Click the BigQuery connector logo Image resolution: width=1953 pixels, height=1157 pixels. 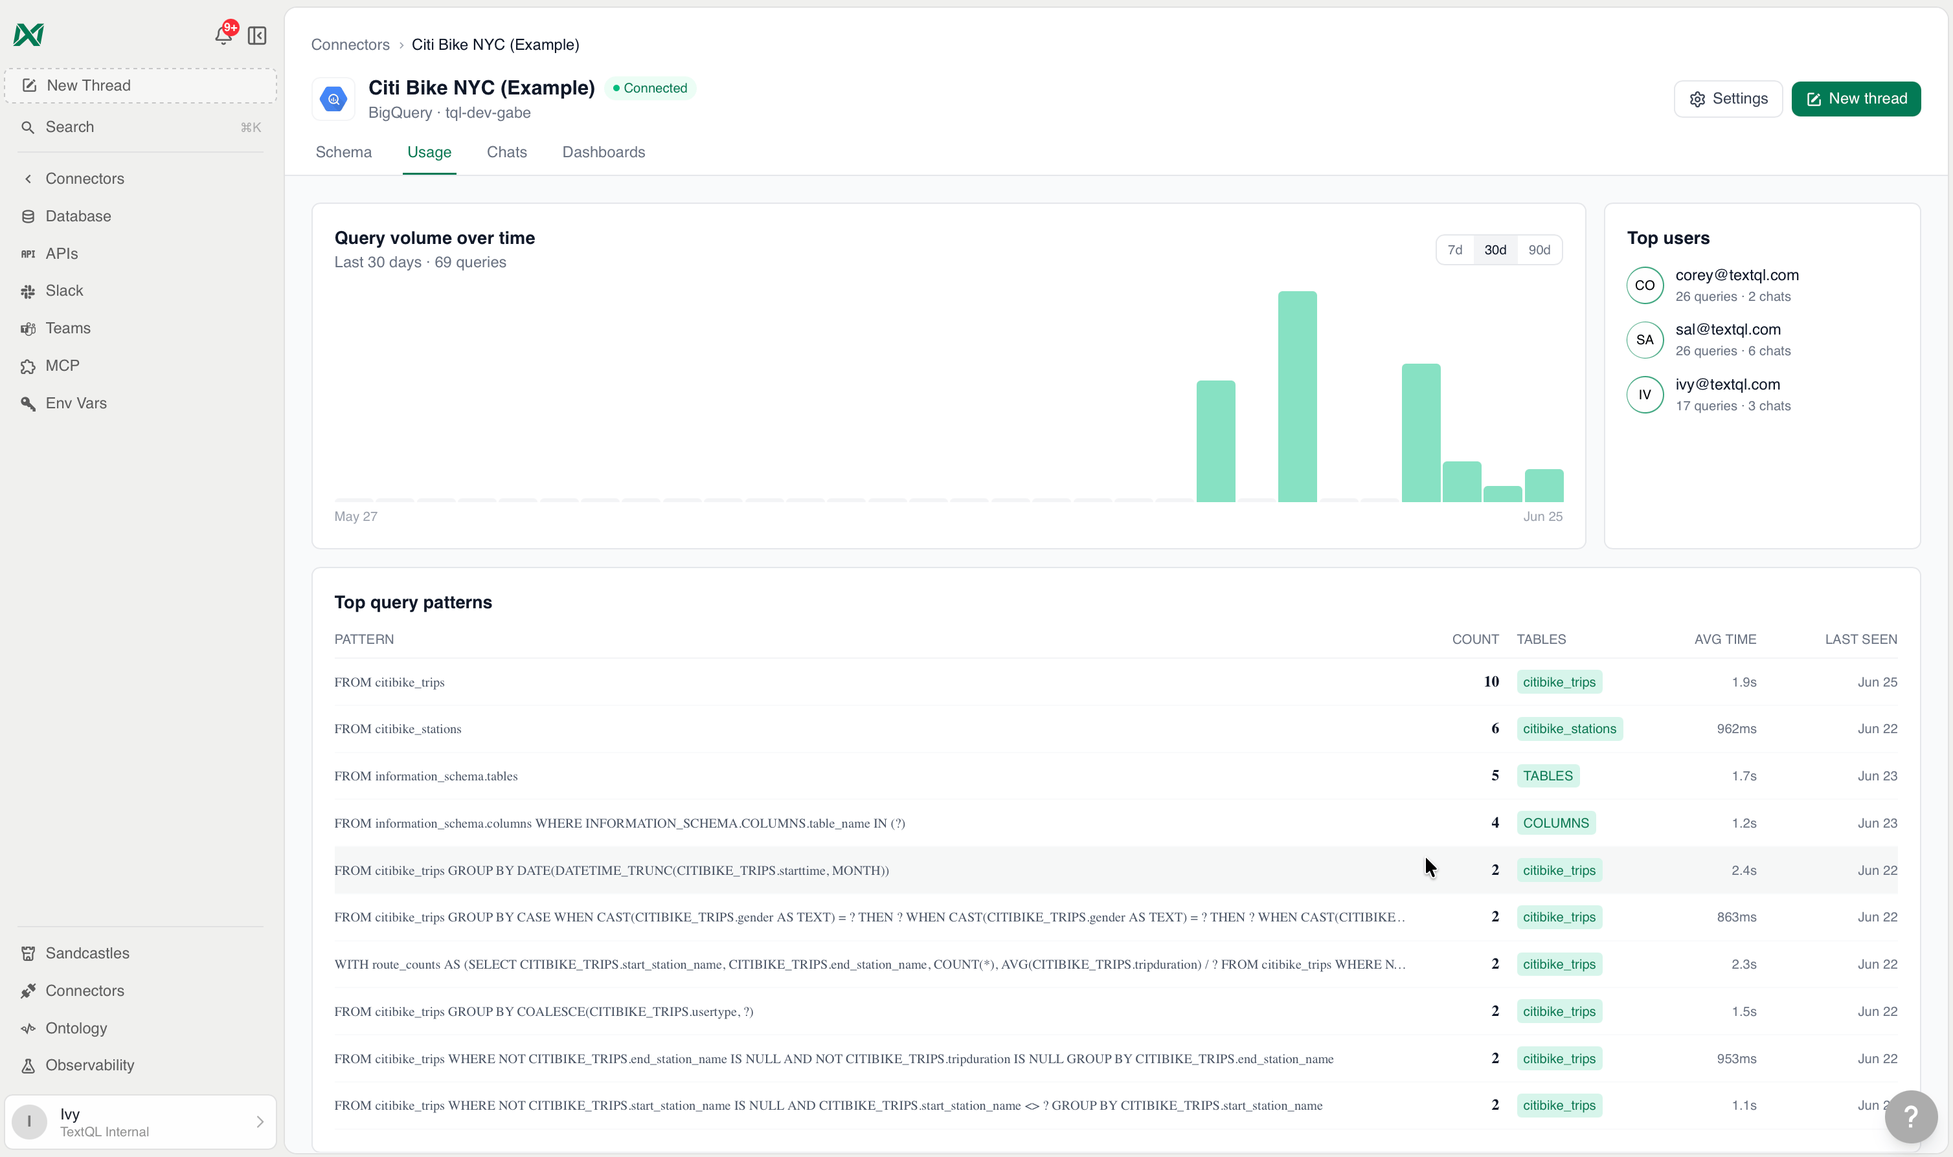(333, 99)
